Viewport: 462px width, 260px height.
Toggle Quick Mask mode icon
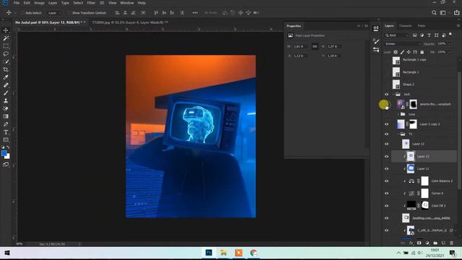pyautogui.click(x=6, y=165)
